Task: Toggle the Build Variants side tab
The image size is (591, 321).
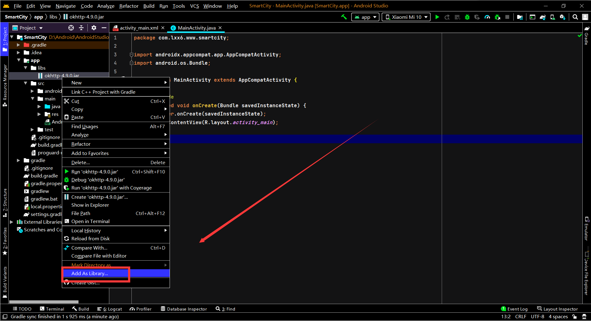Action: [x=5, y=282]
